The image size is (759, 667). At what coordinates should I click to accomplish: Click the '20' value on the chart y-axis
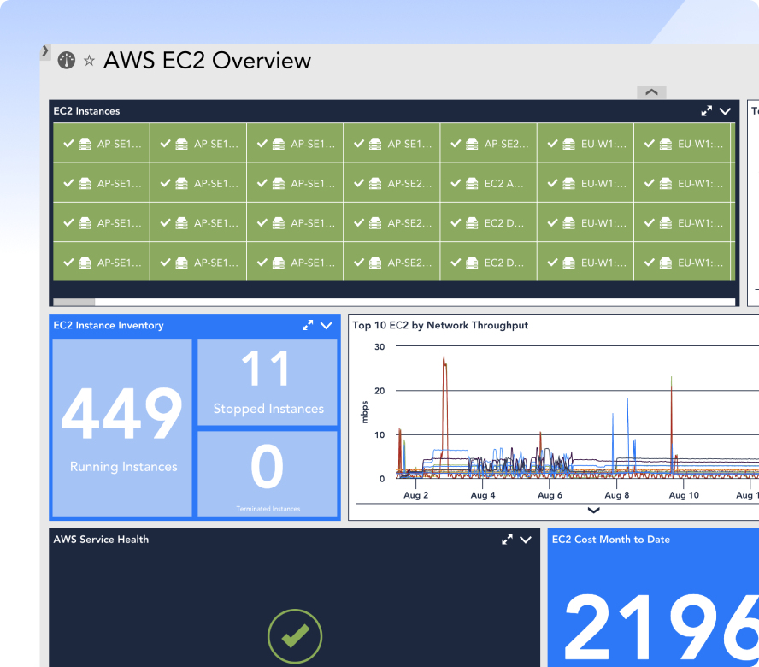[379, 391]
